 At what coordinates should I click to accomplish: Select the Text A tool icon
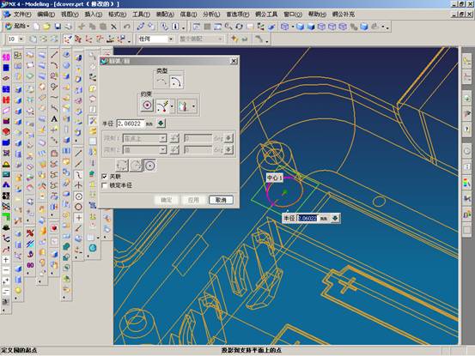point(54,119)
